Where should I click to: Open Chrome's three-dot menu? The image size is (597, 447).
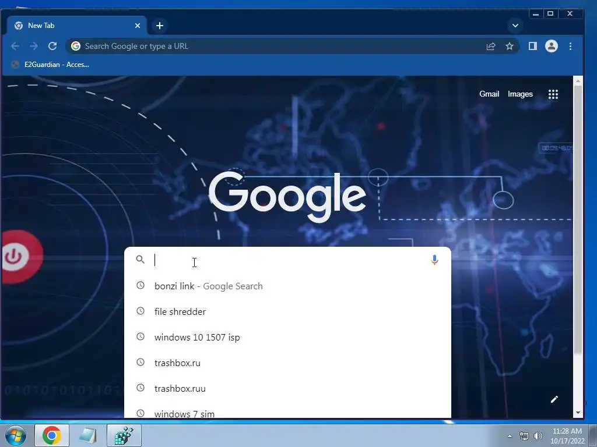click(x=570, y=47)
